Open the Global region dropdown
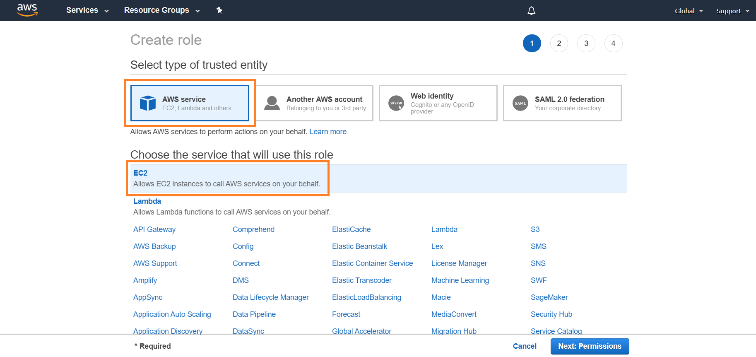Viewport: 756px width, 357px height. (x=689, y=11)
